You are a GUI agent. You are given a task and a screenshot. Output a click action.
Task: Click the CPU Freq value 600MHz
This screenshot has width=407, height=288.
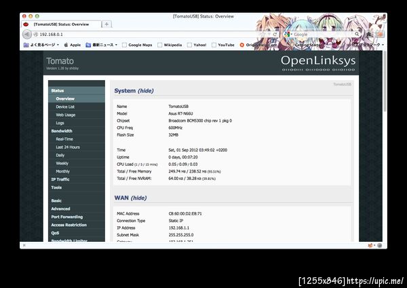[175, 128]
